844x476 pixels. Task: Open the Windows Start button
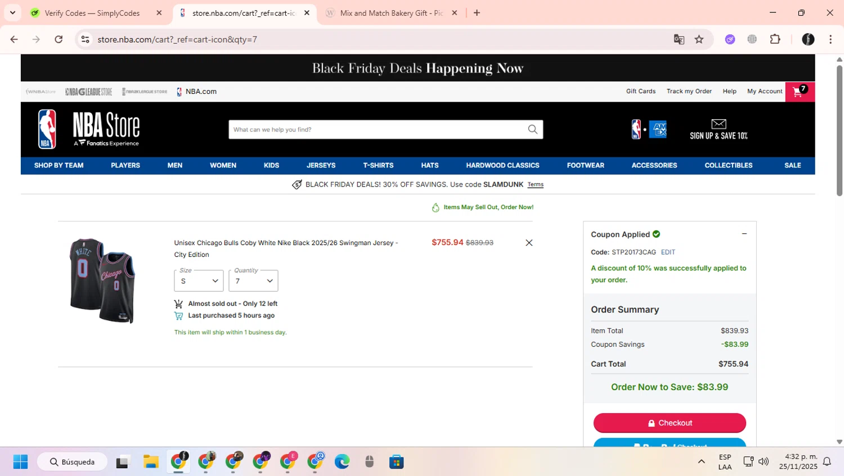pyautogui.click(x=20, y=462)
